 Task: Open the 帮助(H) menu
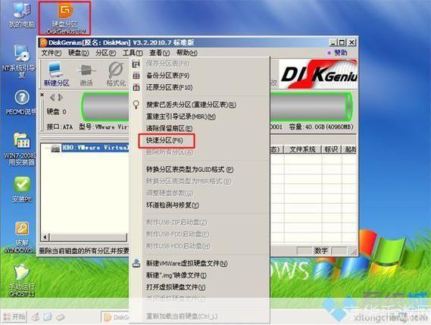tap(187, 52)
